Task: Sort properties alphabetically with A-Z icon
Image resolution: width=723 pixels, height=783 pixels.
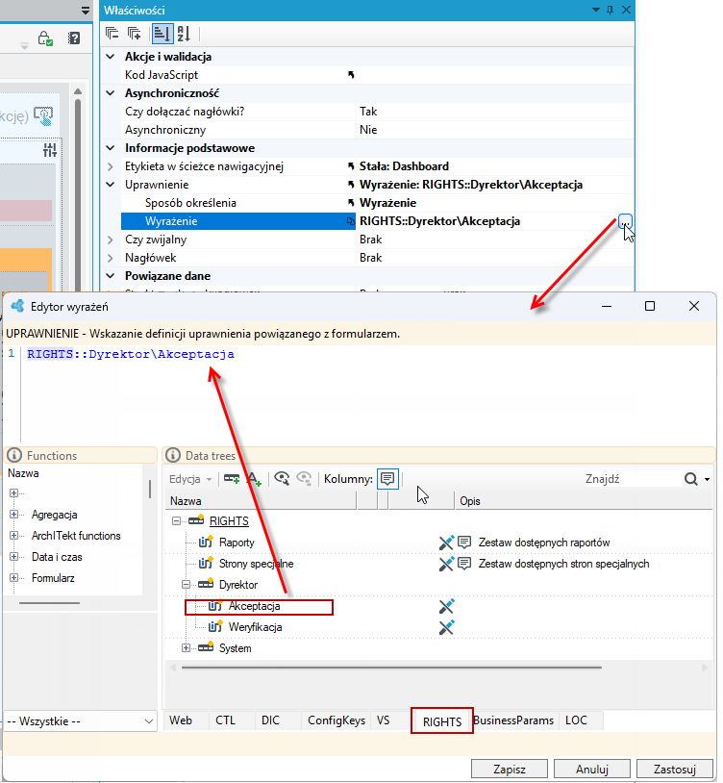Action: click(184, 34)
